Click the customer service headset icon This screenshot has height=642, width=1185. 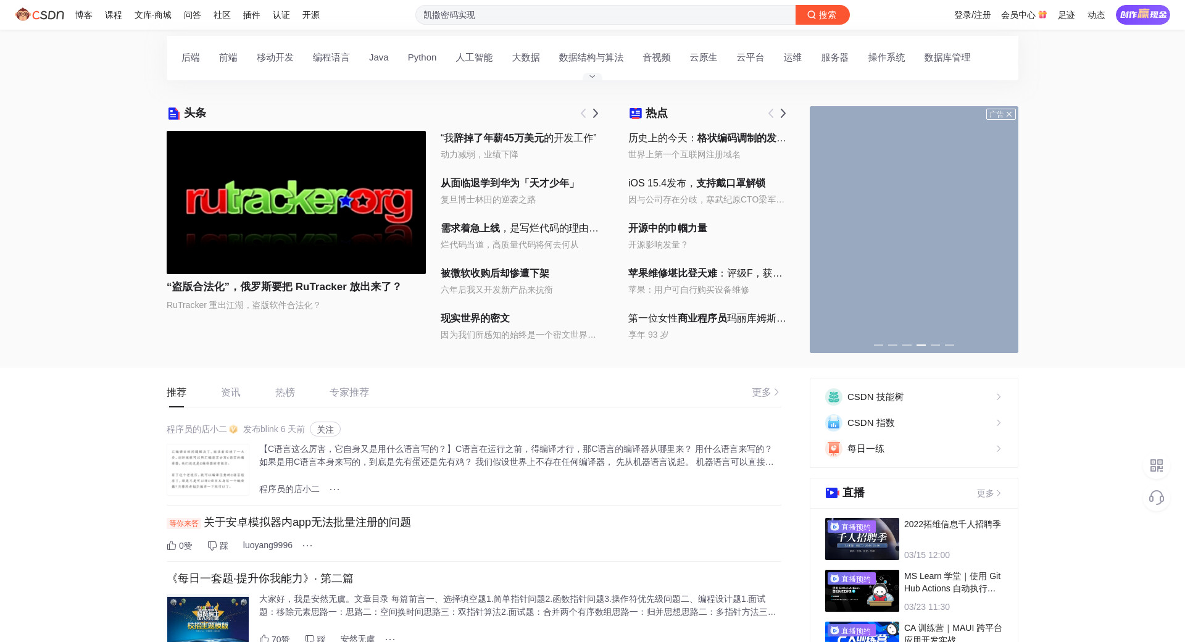[x=1157, y=498]
